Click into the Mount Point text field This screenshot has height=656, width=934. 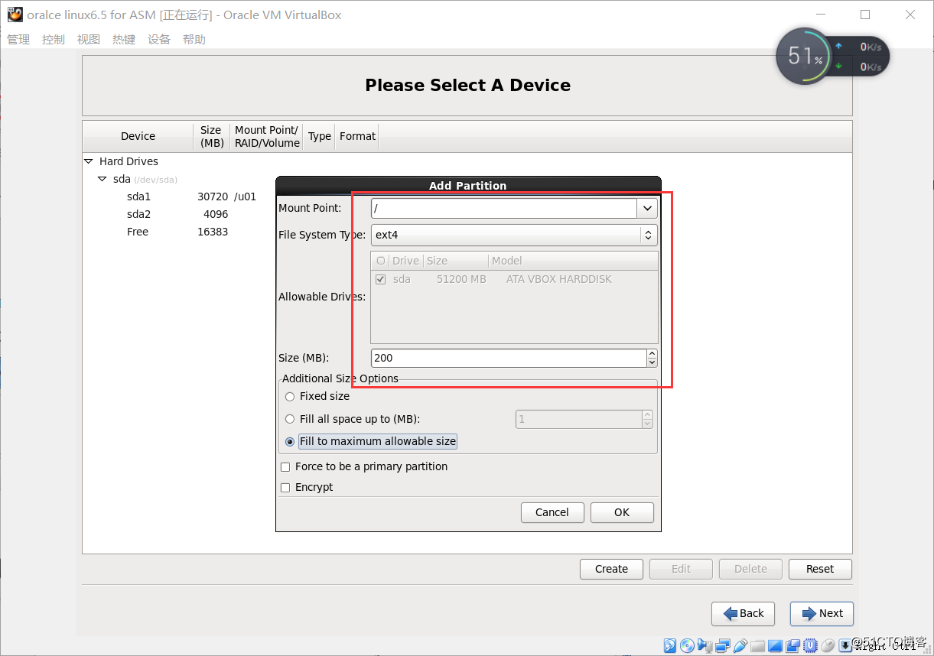(x=504, y=208)
